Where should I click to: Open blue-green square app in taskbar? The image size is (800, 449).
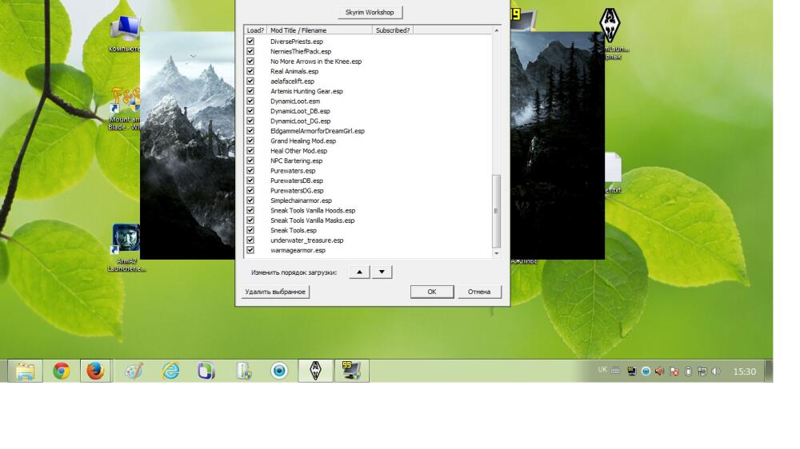[x=206, y=371]
